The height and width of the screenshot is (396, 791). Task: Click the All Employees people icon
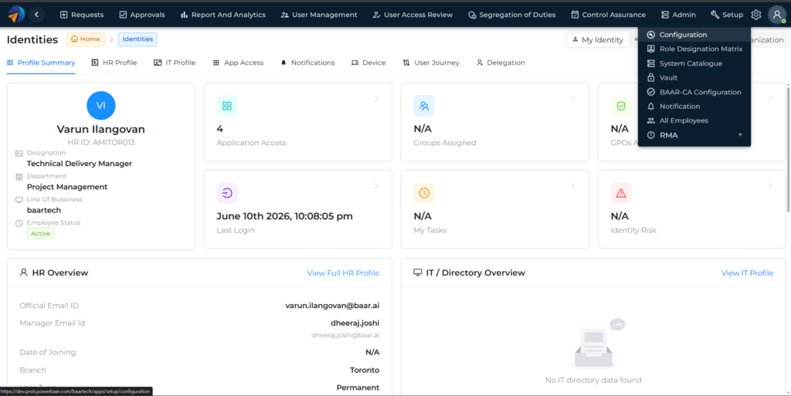650,120
